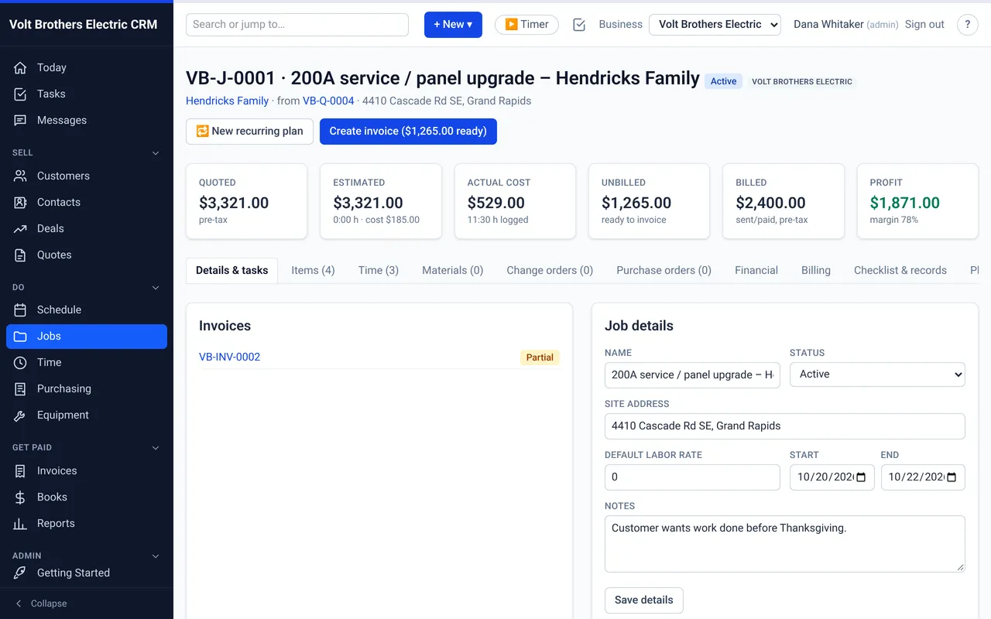Collapse the SELL sidebar section

[x=155, y=153]
